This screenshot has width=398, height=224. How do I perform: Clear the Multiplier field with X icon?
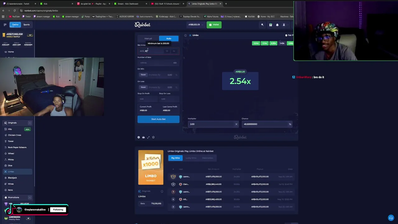tap(236, 124)
